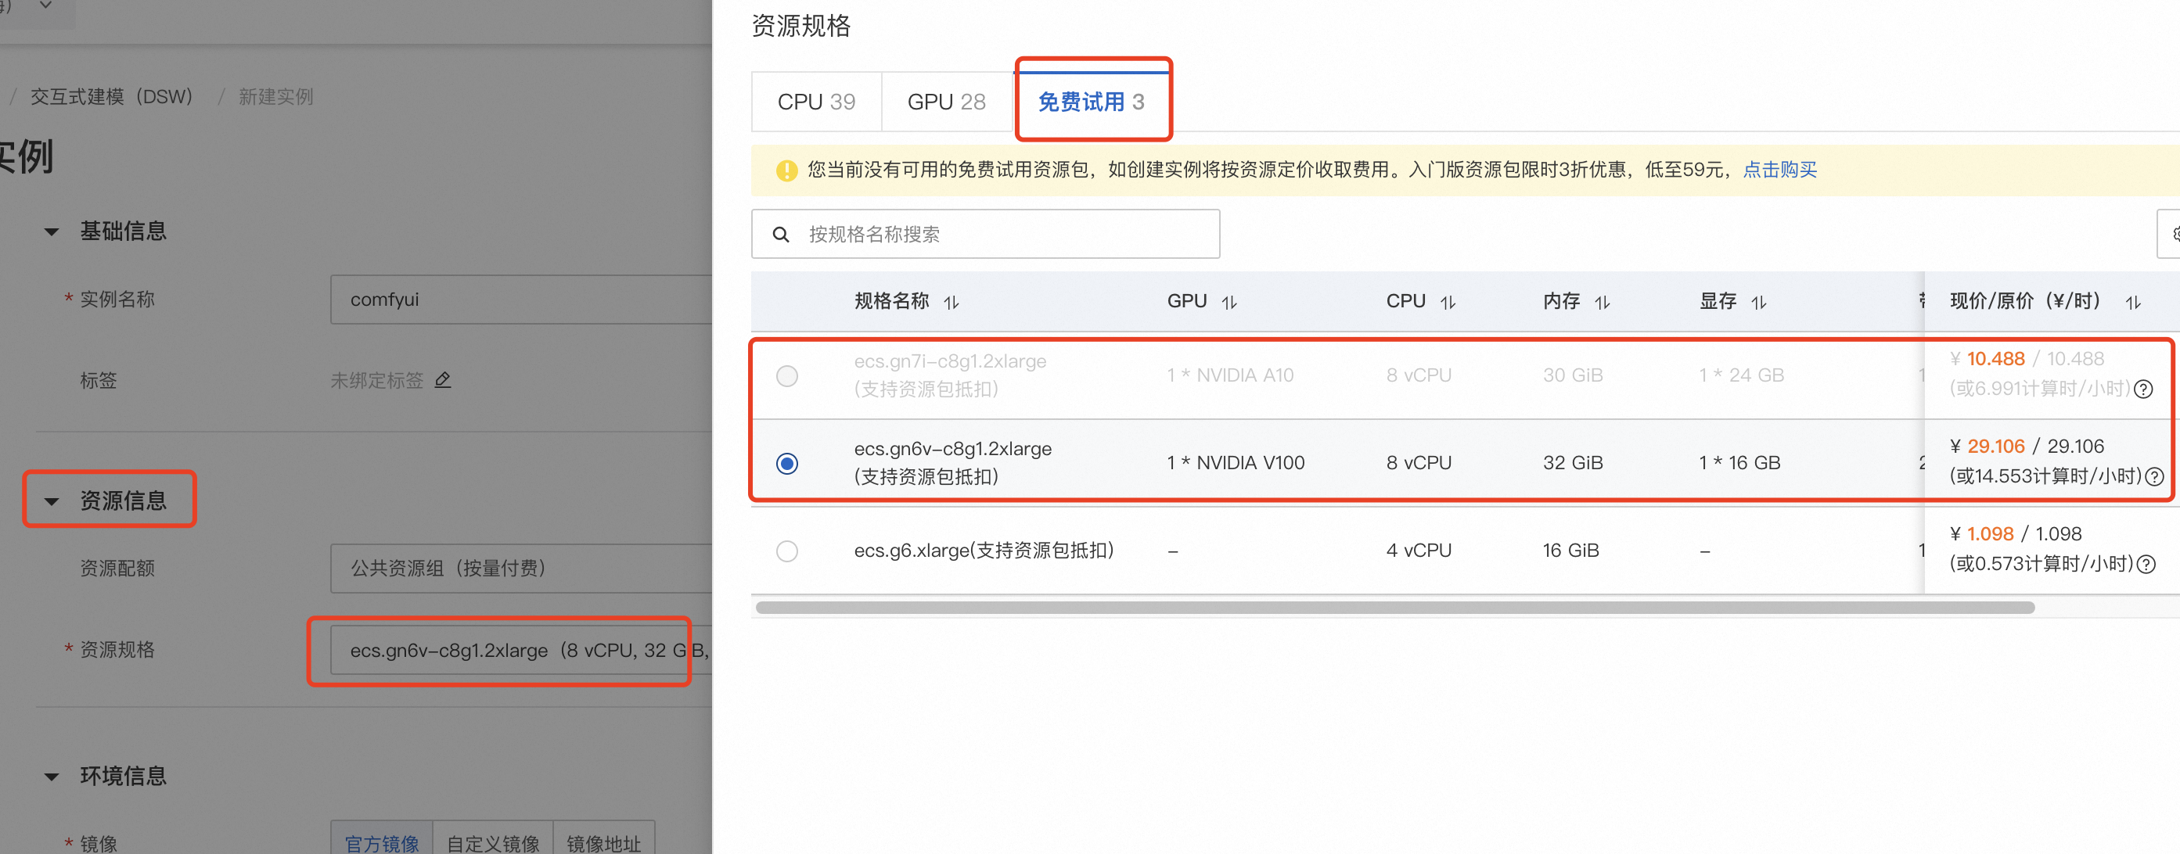
Task: Click the 32 GiB memory cell
Action: (1572, 463)
